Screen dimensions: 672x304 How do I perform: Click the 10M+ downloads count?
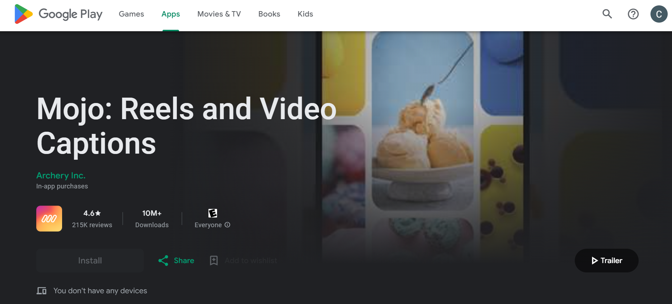[x=152, y=213]
